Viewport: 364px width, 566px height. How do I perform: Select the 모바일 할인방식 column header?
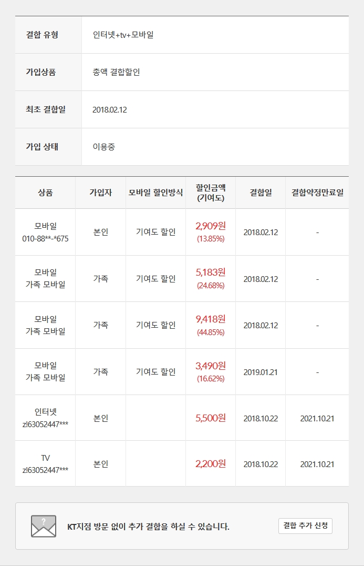[155, 193]
